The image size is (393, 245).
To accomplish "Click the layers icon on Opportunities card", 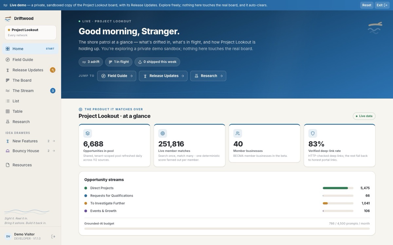I will 87,133.
